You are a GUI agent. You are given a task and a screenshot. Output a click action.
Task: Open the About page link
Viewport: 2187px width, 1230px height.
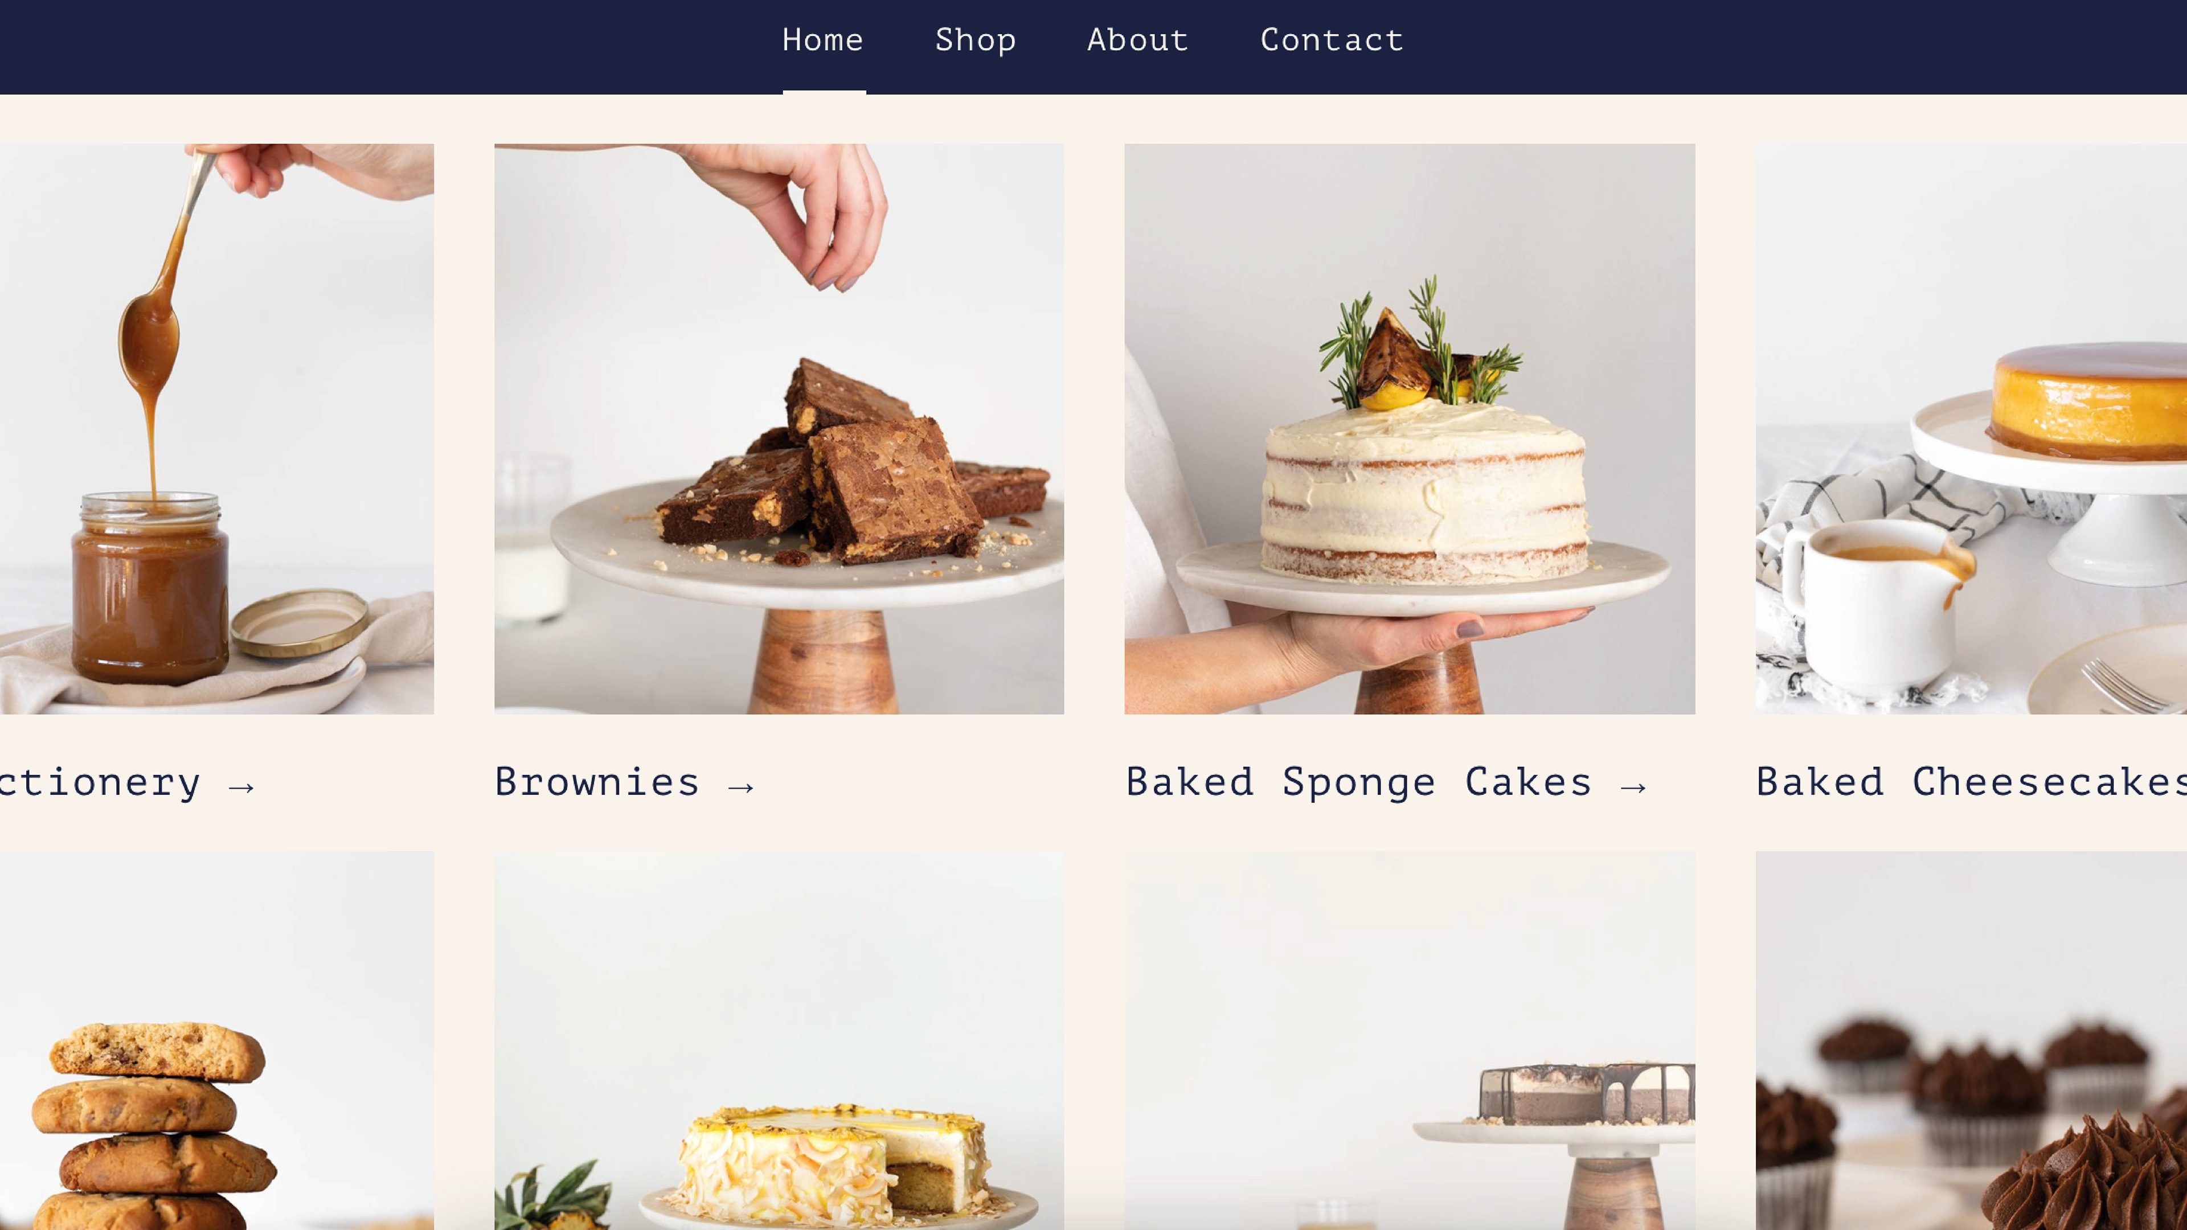(1138, 40)
